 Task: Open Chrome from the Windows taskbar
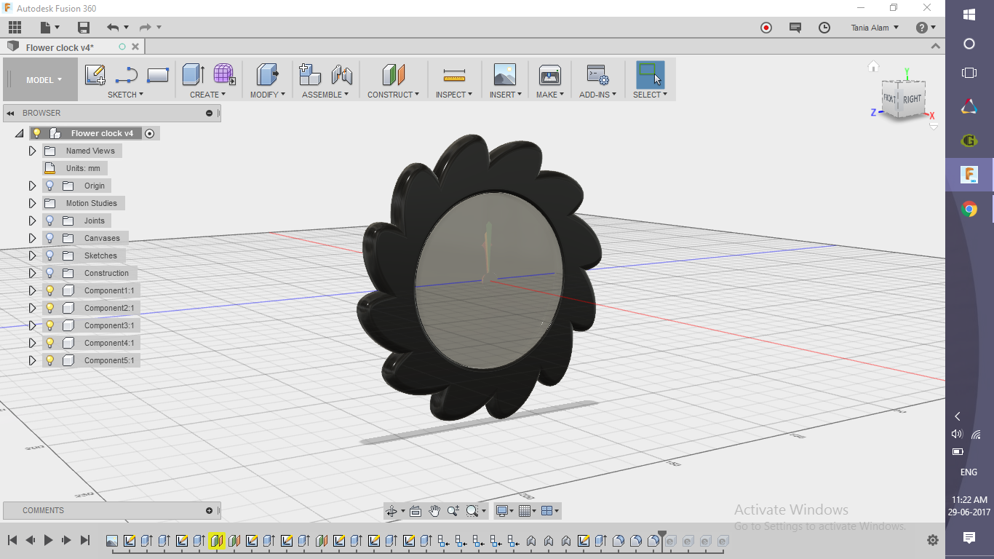(969, 210)
